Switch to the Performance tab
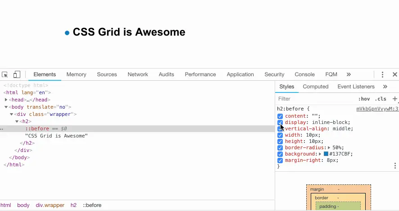 click(200, 74)
